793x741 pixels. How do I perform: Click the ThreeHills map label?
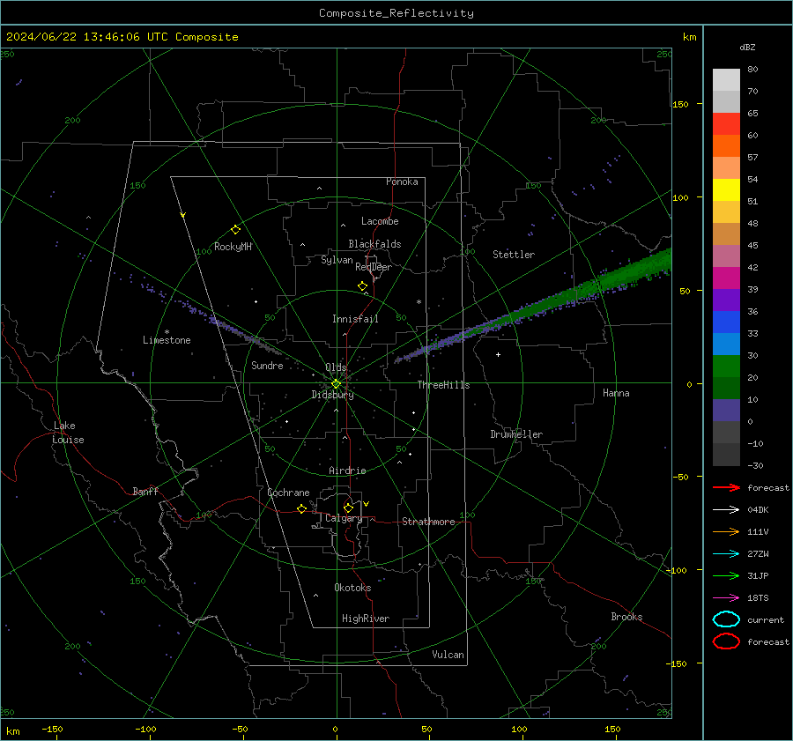click(443, 385)
